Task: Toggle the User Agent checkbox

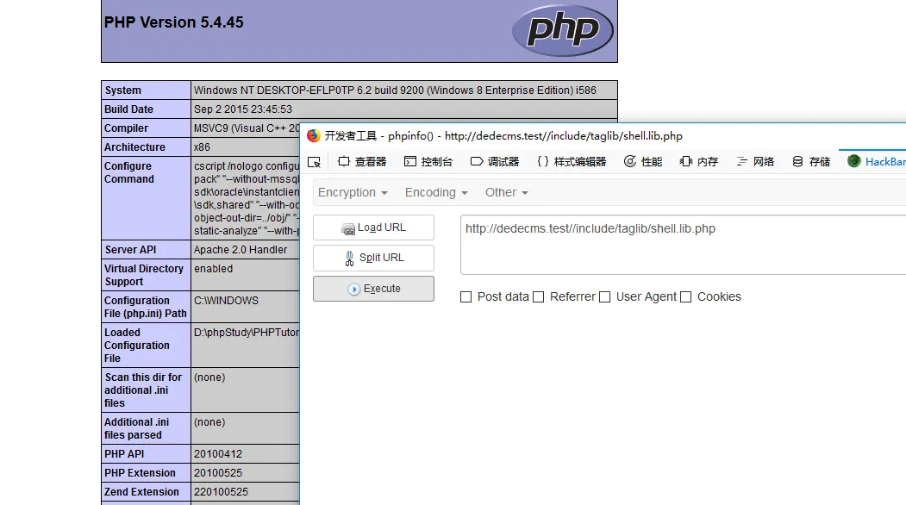Action: point(605,296)
